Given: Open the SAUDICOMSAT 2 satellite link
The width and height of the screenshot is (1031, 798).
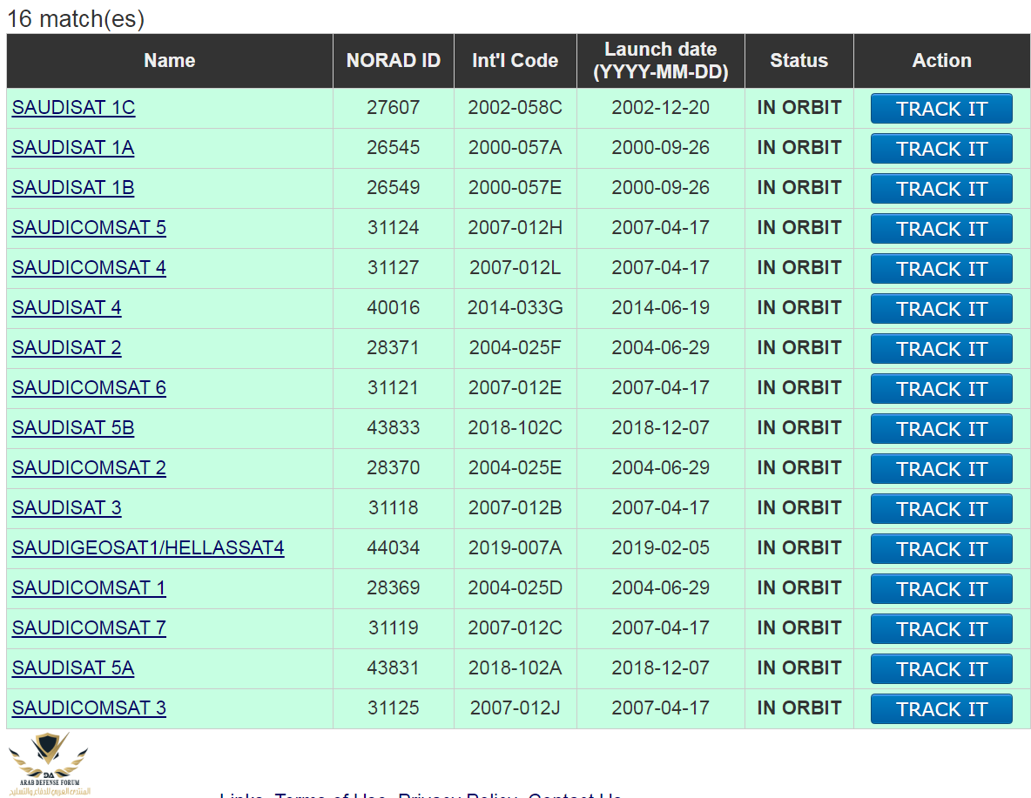Looking at the screenshot, I should 89,468.
